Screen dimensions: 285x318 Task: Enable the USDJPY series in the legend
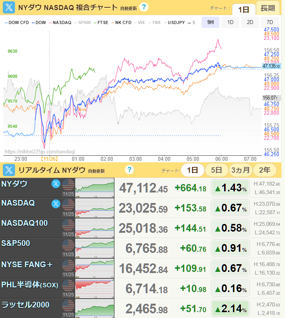click(174, 22)
